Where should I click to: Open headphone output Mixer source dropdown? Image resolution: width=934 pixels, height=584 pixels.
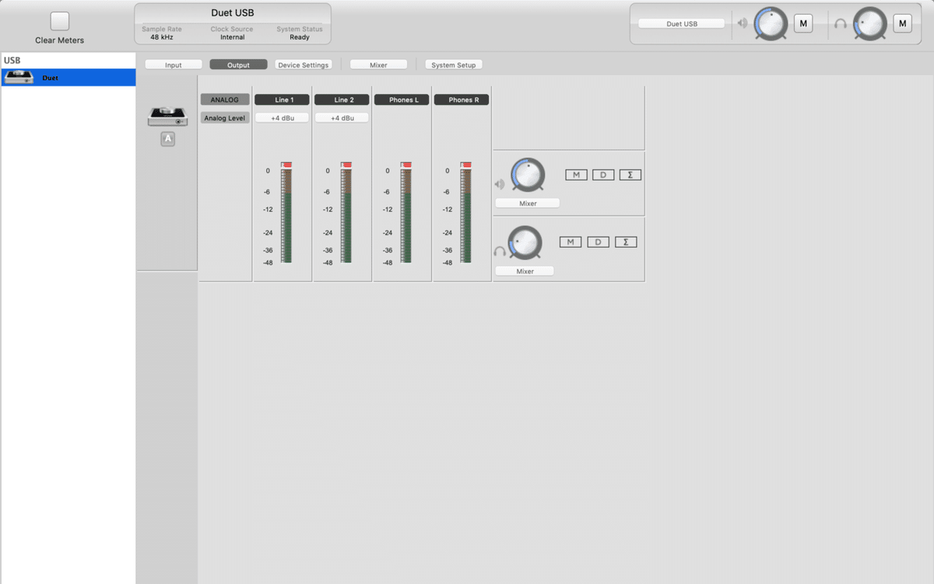point(525,271)
